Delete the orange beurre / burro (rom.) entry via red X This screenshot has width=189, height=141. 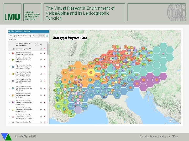(44, 95)
